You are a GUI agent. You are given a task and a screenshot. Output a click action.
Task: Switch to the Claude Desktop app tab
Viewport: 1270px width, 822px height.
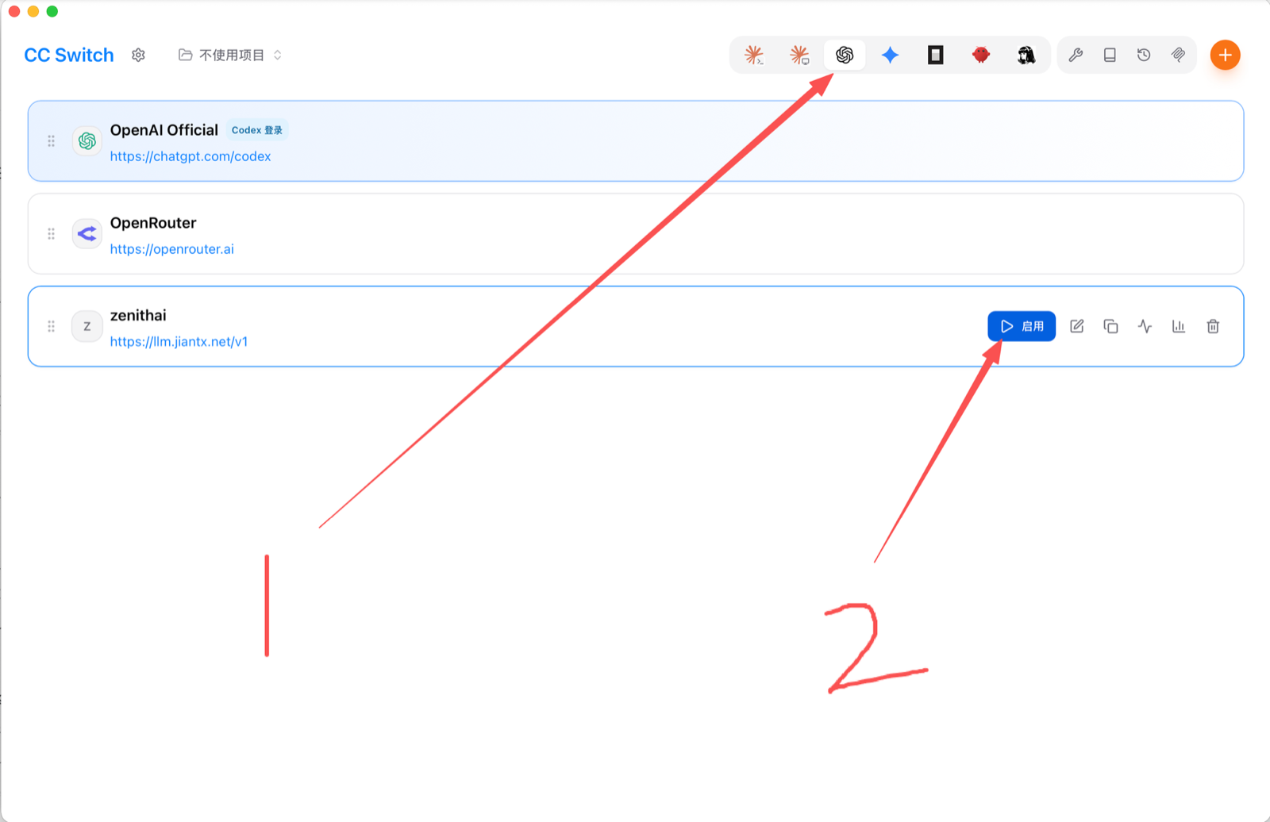click(799, 55)
